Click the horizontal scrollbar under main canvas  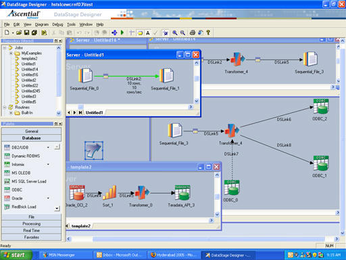(203, 239)
